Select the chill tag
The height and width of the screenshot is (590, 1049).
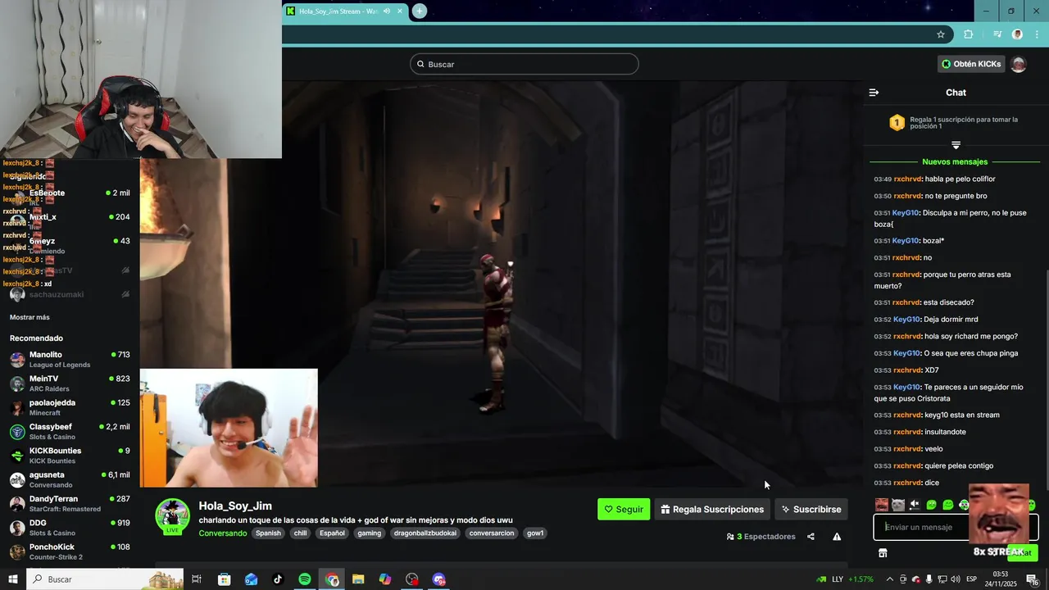(300, 533)
